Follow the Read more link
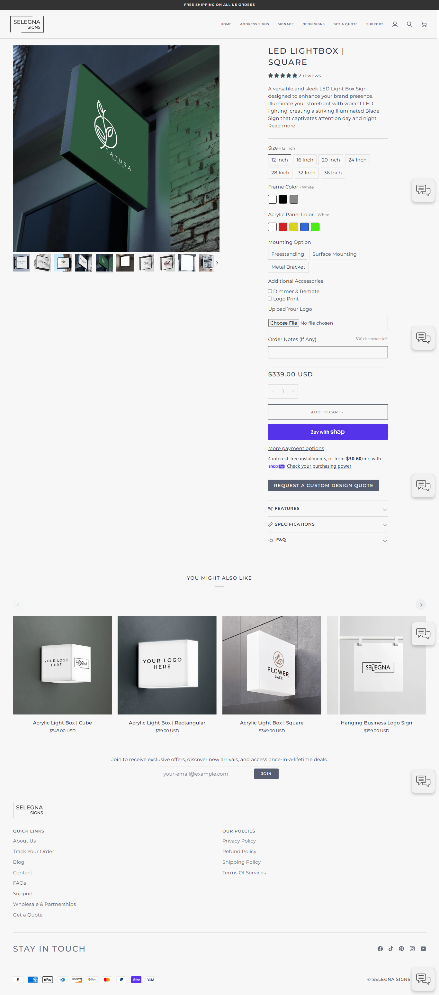The height and width of the screenshot is (995, 439). (x=281, y=126)
